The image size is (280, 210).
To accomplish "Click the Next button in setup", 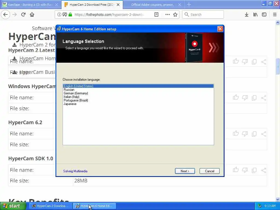I will [x=185, y=171].
